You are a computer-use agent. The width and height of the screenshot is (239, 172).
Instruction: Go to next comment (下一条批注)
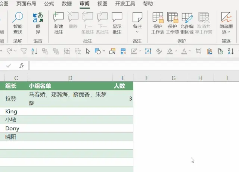coord(102,23)
